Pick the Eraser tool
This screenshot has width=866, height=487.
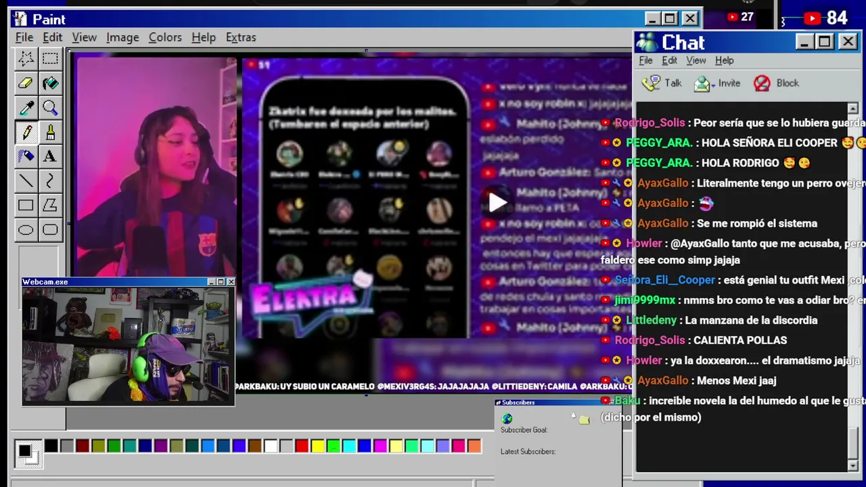point(26,83)
